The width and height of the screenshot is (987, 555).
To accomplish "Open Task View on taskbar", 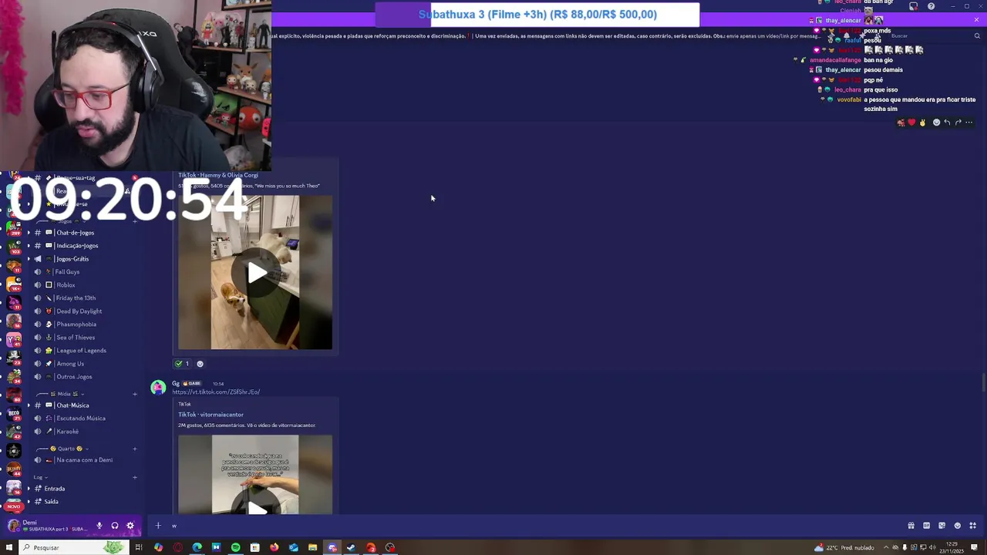I will pos(139,547).
